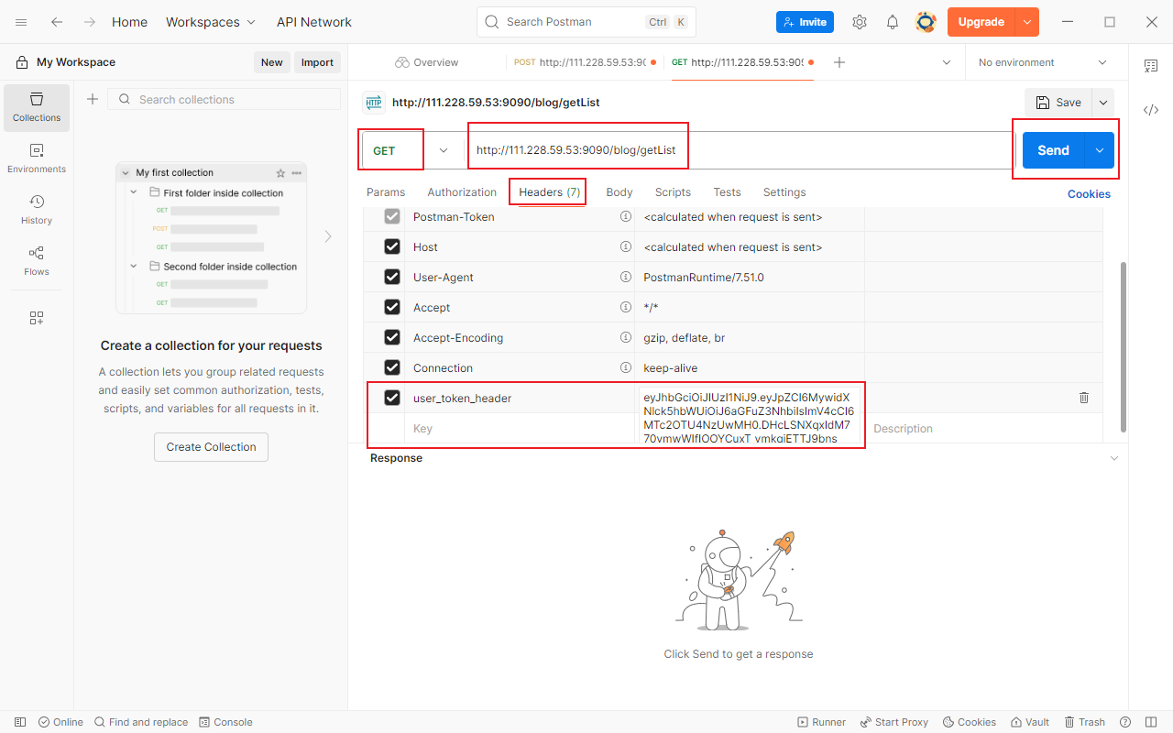Uncheck the user_token_header checkbox
The width and height of the screenshot is (1173, 733).
(392, 399)
